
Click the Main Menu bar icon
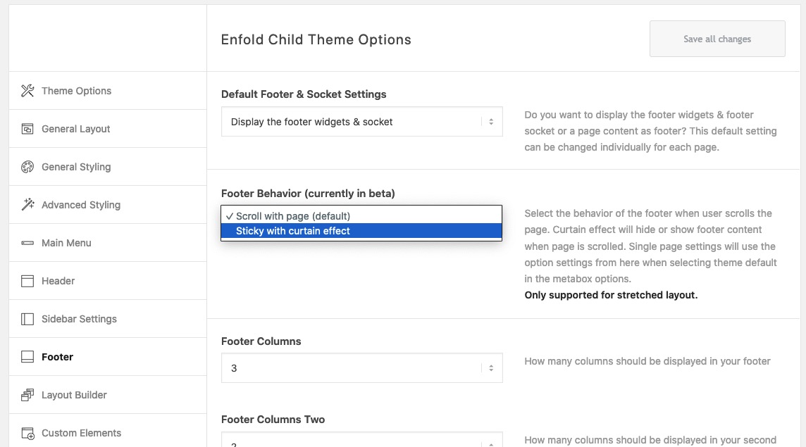[x=27, y=243]
